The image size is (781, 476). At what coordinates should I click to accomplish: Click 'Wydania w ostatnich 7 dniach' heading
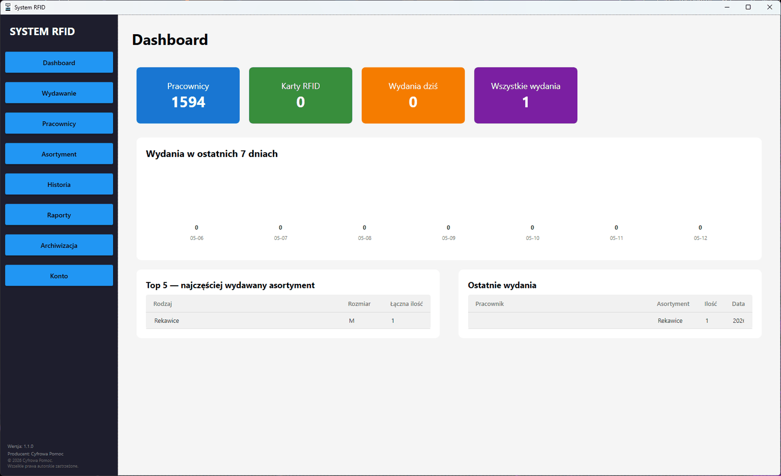[212, 154]
